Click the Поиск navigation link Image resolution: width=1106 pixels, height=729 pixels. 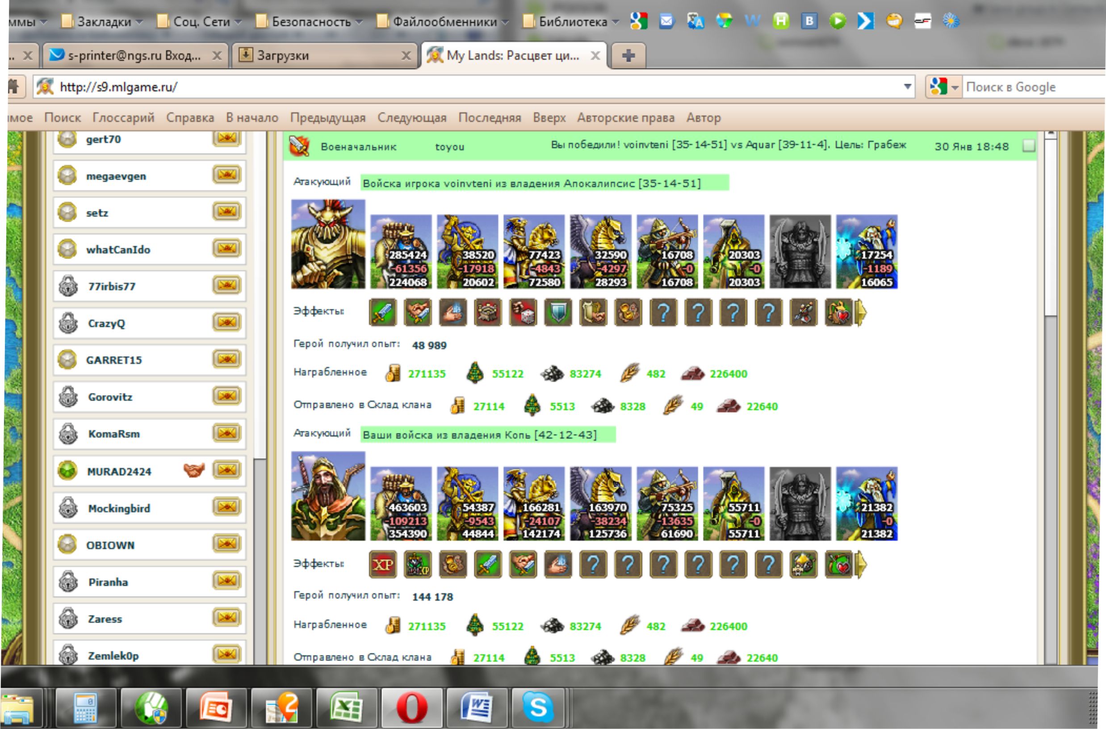coord(62,118)
